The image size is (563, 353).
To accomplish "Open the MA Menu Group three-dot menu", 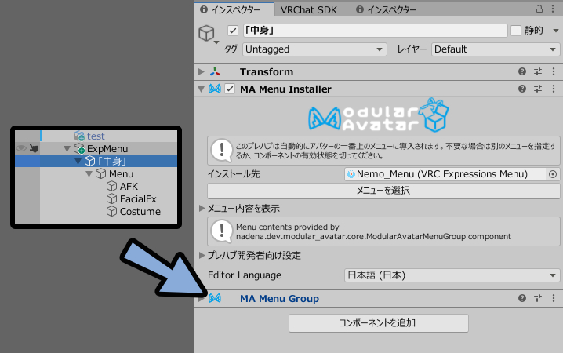I will 554,298.
